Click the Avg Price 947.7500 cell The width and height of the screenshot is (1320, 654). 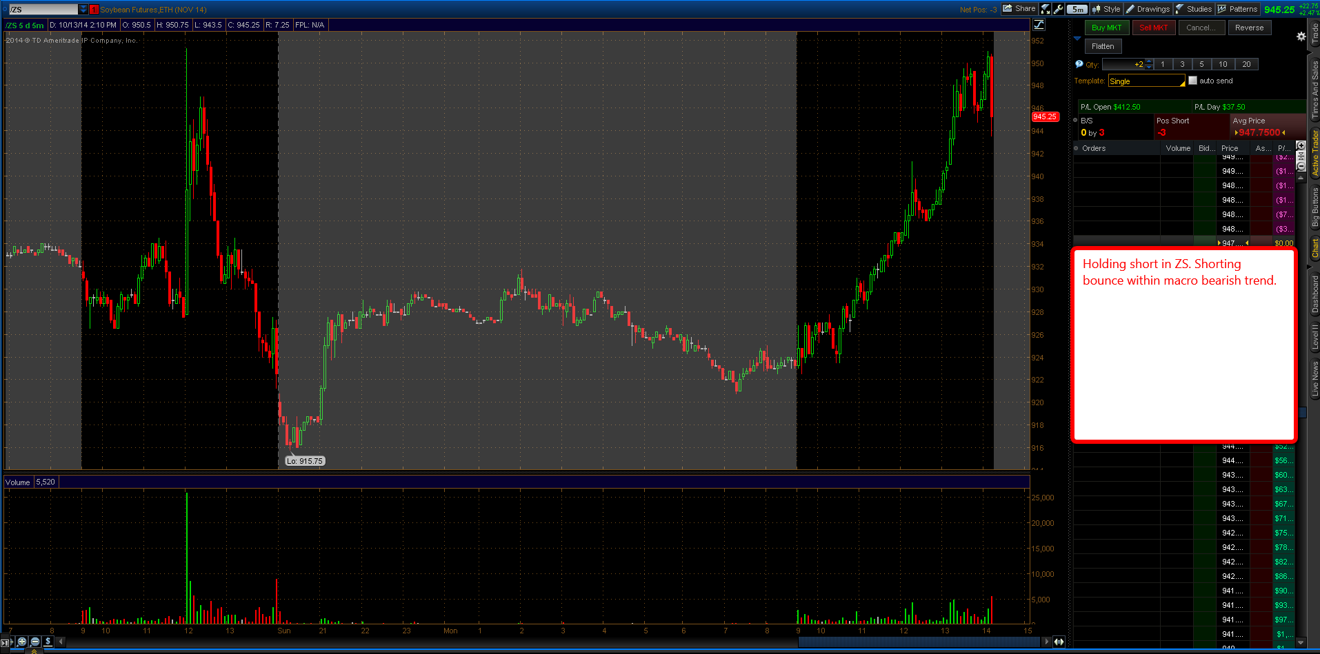[1268, 127]
